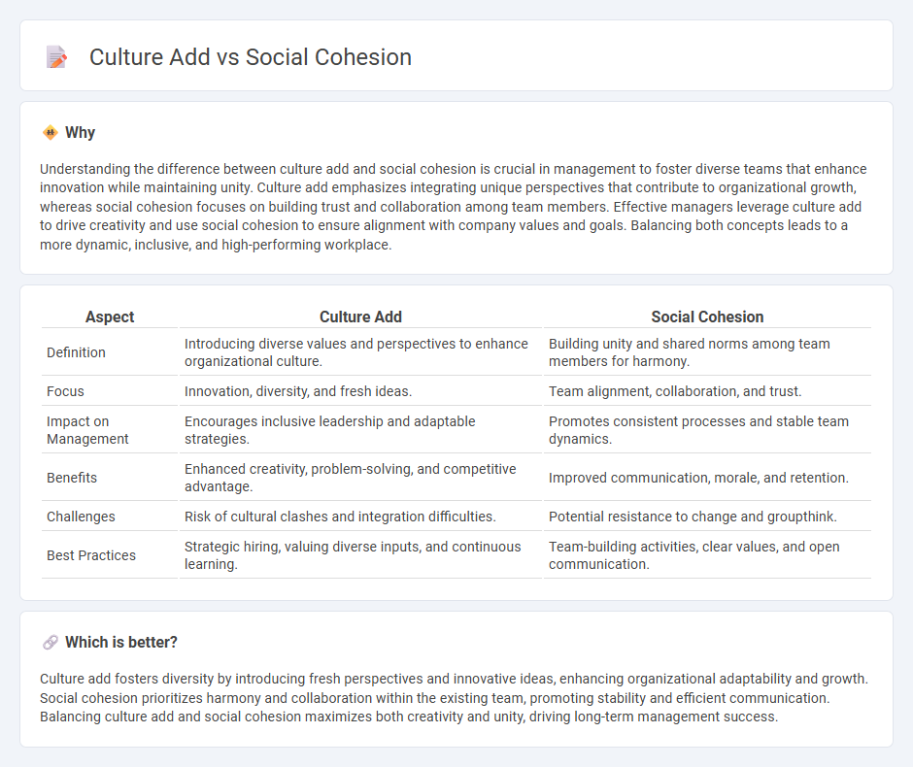
Task: Click the Aspect column header
Action: [110, 317]
